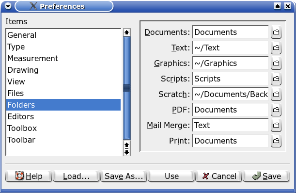
Task: Click the Cancel button
Action: [x=218, y=176]
